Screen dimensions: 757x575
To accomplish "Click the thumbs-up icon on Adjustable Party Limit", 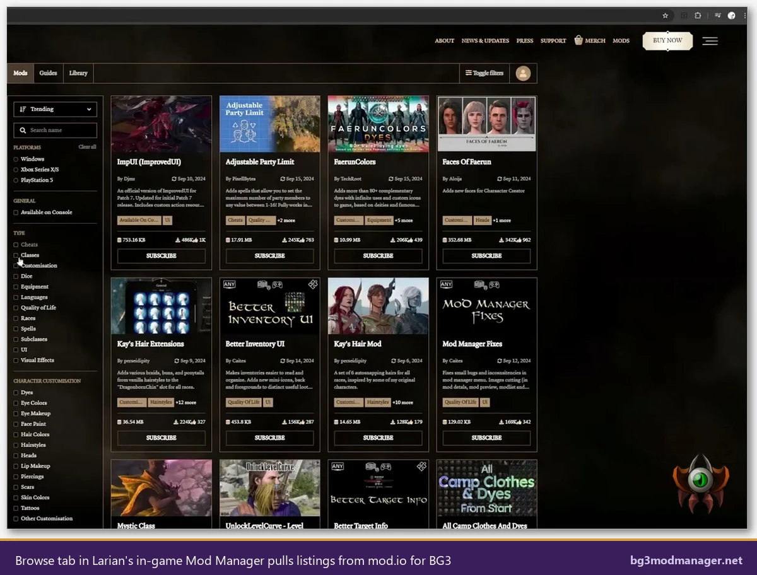I will tap(302, 240).
